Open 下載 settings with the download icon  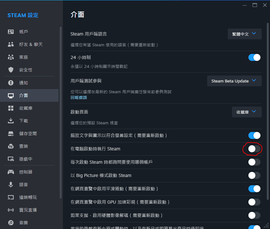pyautogui.click(x=10, y=121)
